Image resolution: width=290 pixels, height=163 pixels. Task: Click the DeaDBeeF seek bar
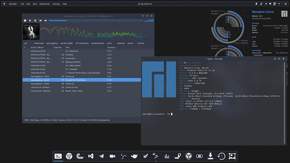pos(96,21)
